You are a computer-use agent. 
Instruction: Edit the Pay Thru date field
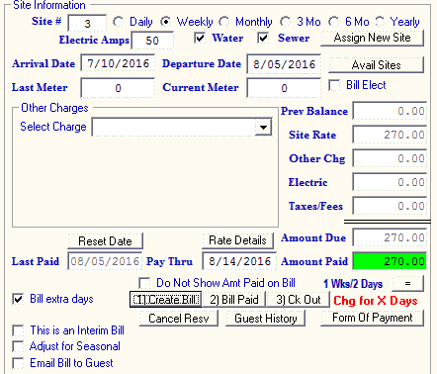(239, 261)
